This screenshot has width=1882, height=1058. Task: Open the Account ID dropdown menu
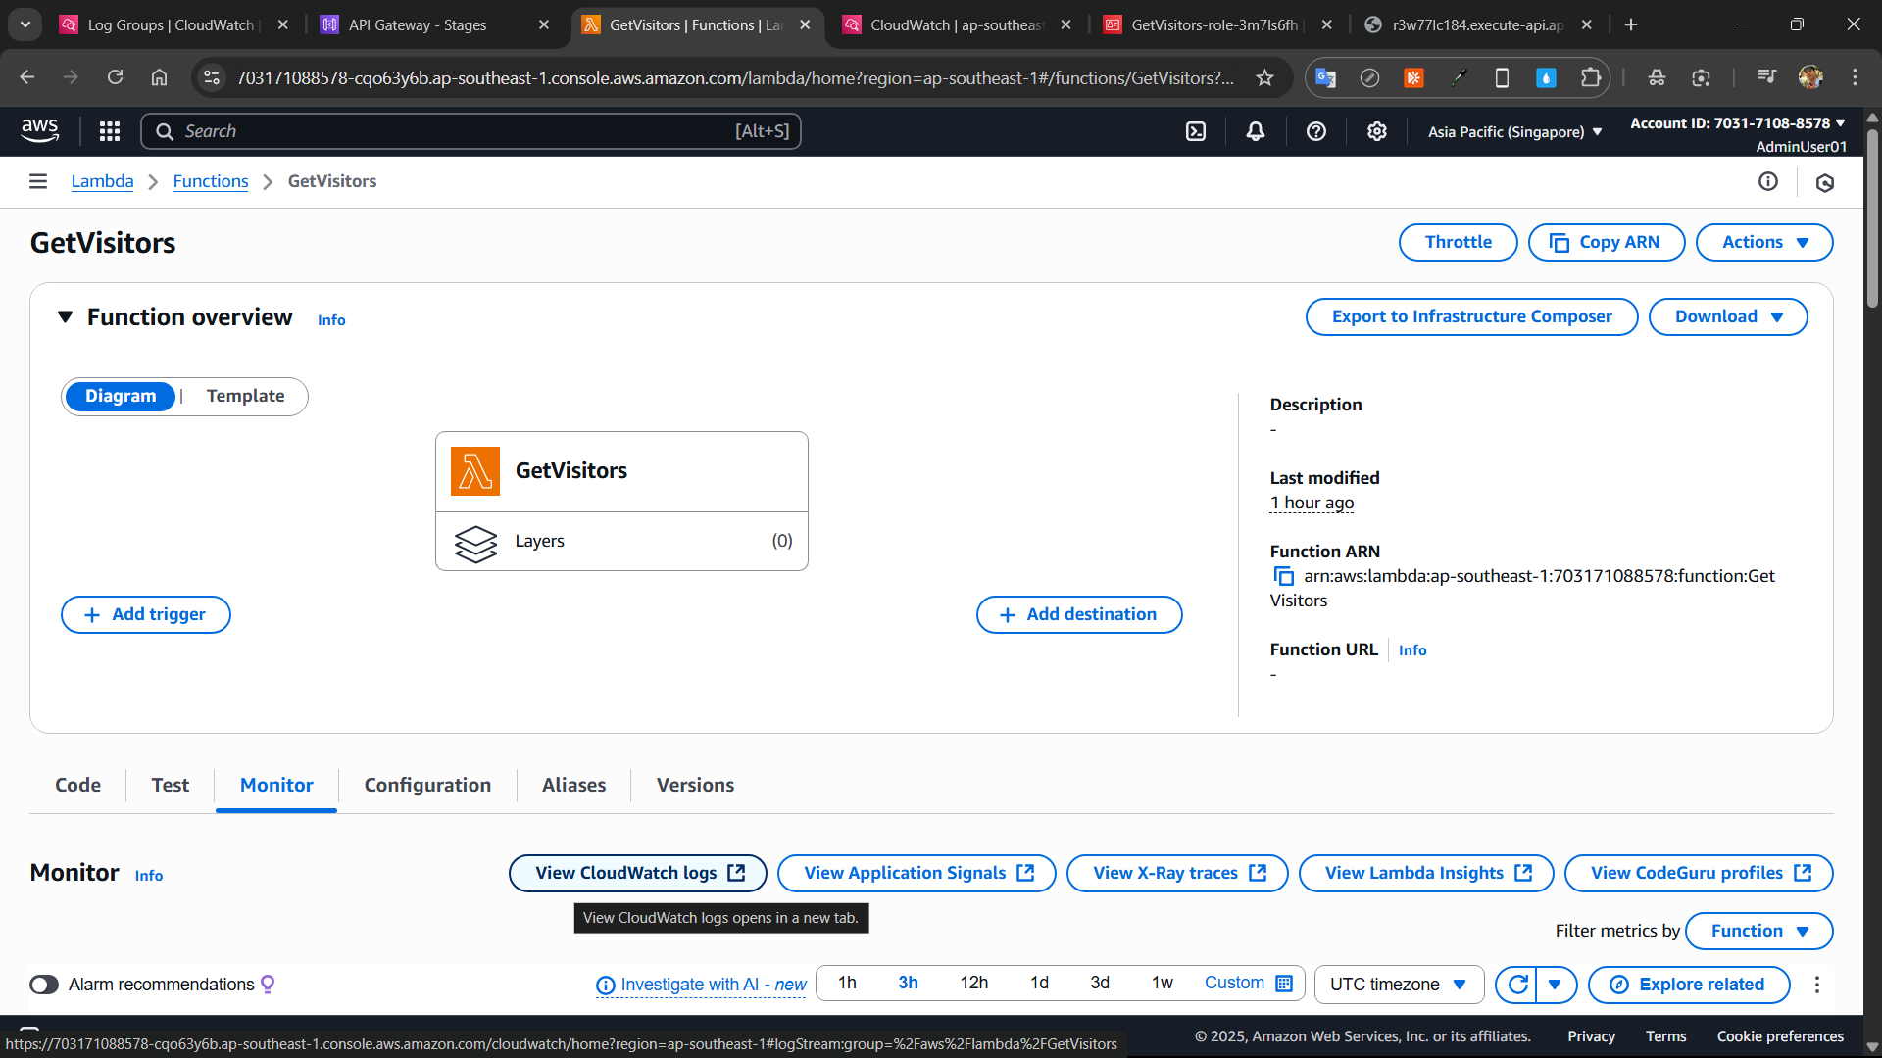point(1738,123)
